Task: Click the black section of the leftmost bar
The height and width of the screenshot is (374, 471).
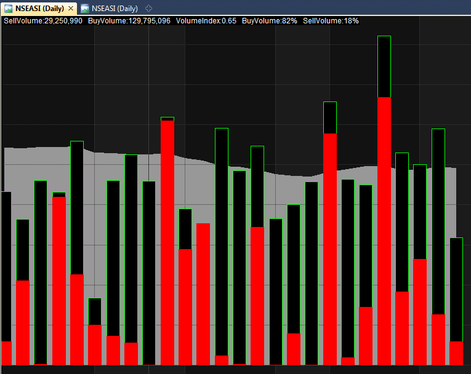Action: coord(6,266)
